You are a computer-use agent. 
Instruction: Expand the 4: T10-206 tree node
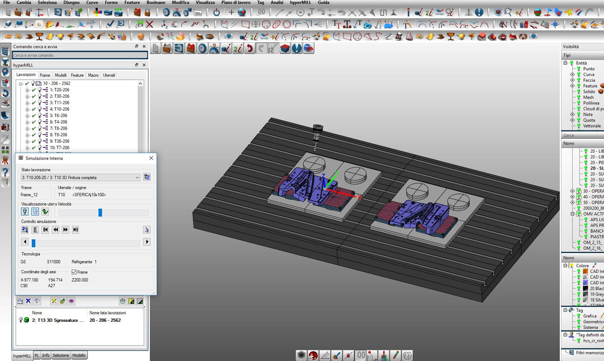coord(27,109)
